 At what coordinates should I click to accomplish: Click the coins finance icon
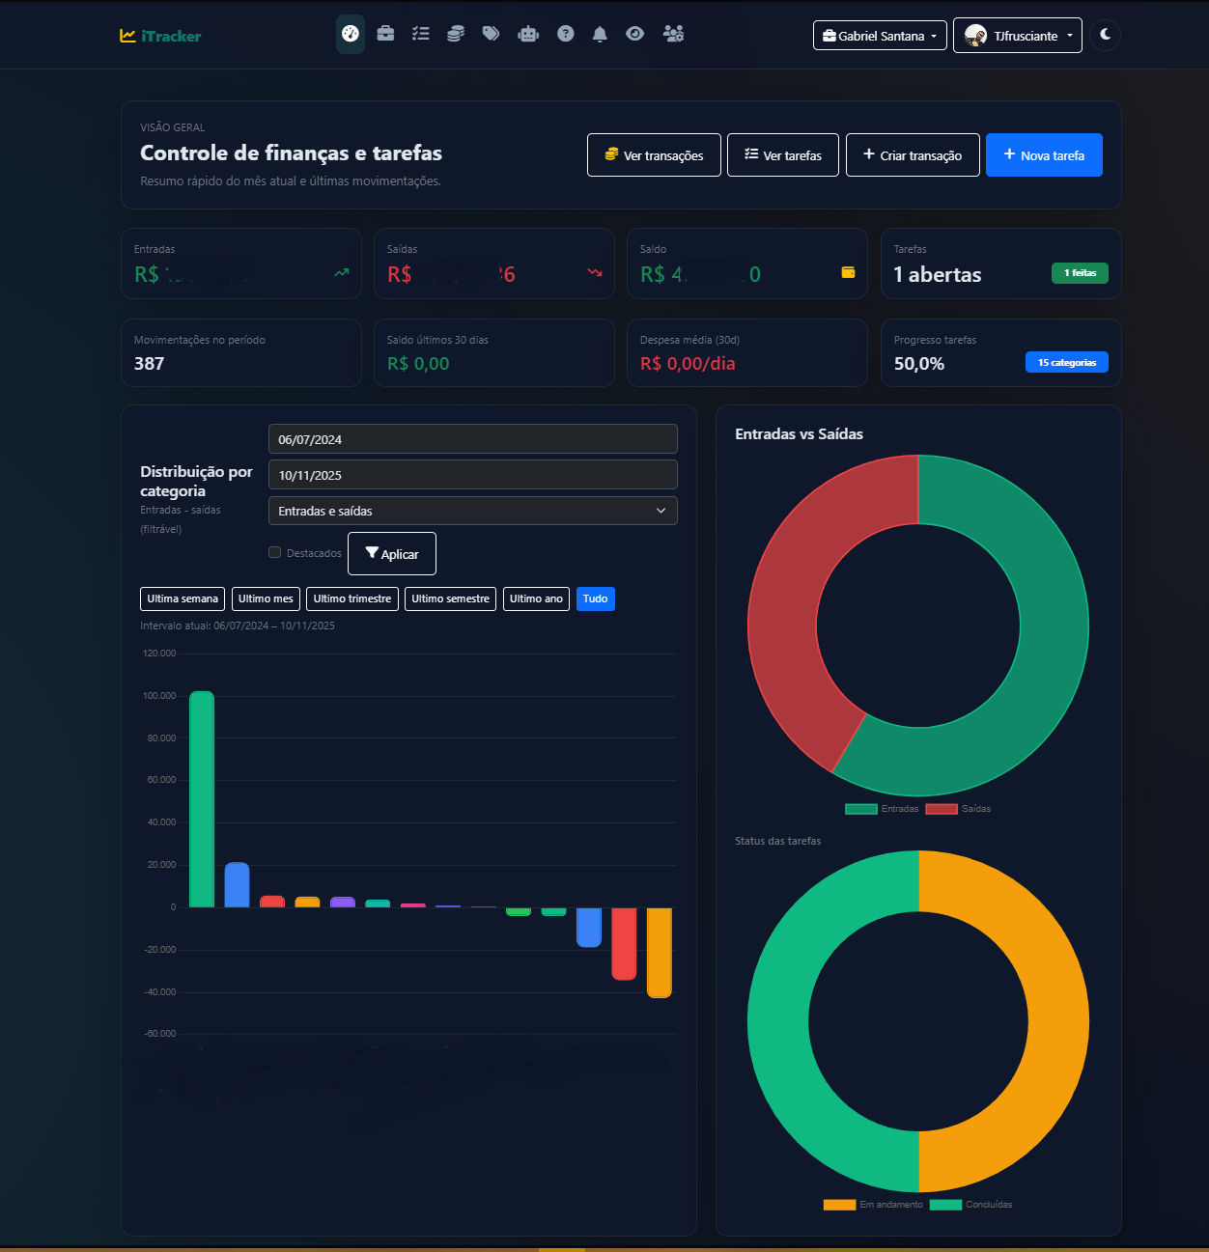point(455,32)
